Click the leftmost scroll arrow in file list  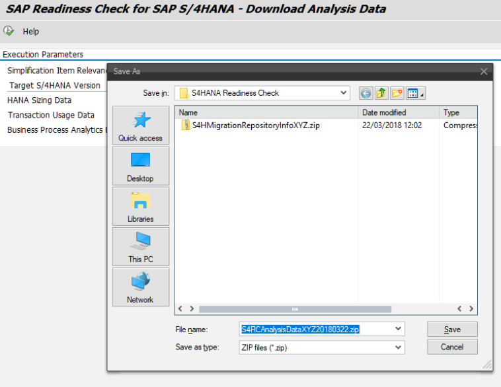(x=180, y=309)
